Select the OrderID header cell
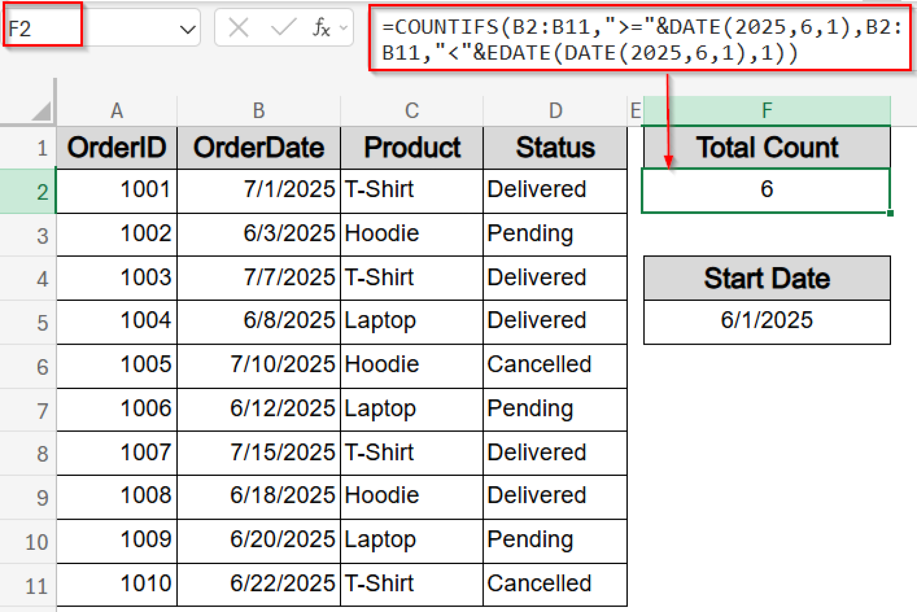This screenshot has width=917, height=612. click(x=117, y=146)
